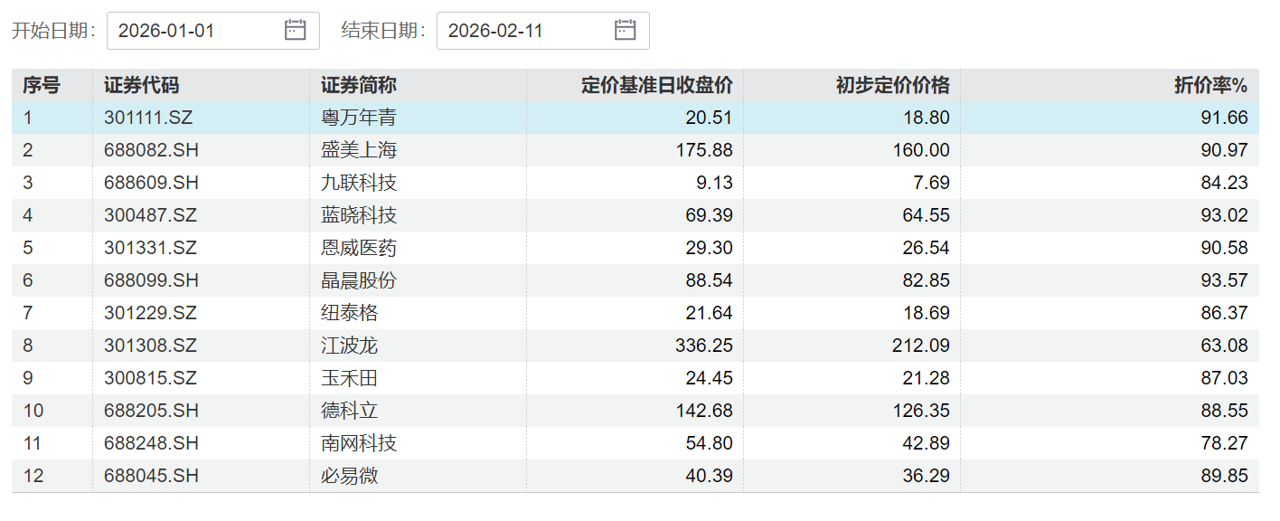Screen dimensions: 1280x521
Task: Click stock code 688082.SH
Action: tap(151, 150)
